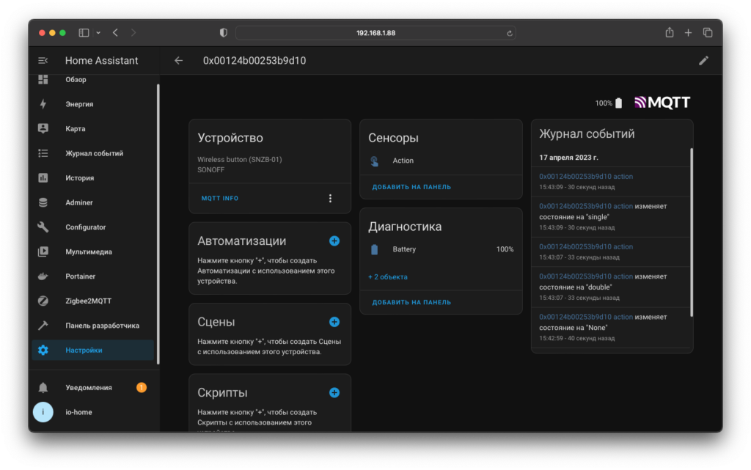Select Обзор in the sidebar

point(93,79)
